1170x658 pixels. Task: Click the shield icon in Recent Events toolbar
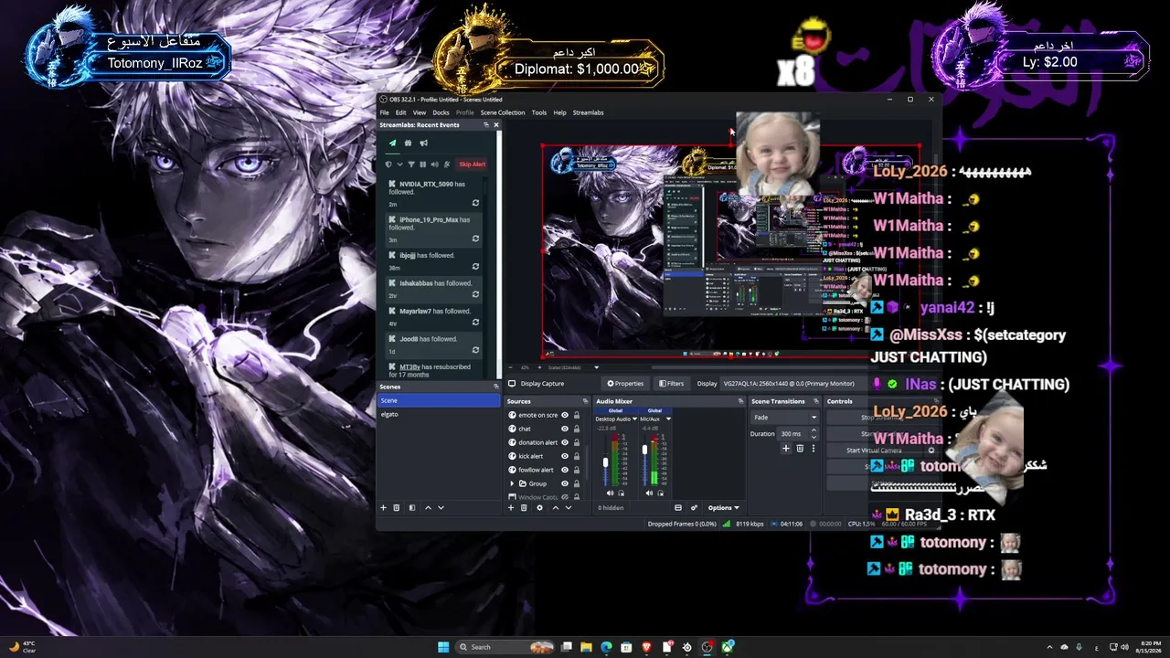[388, 164]
